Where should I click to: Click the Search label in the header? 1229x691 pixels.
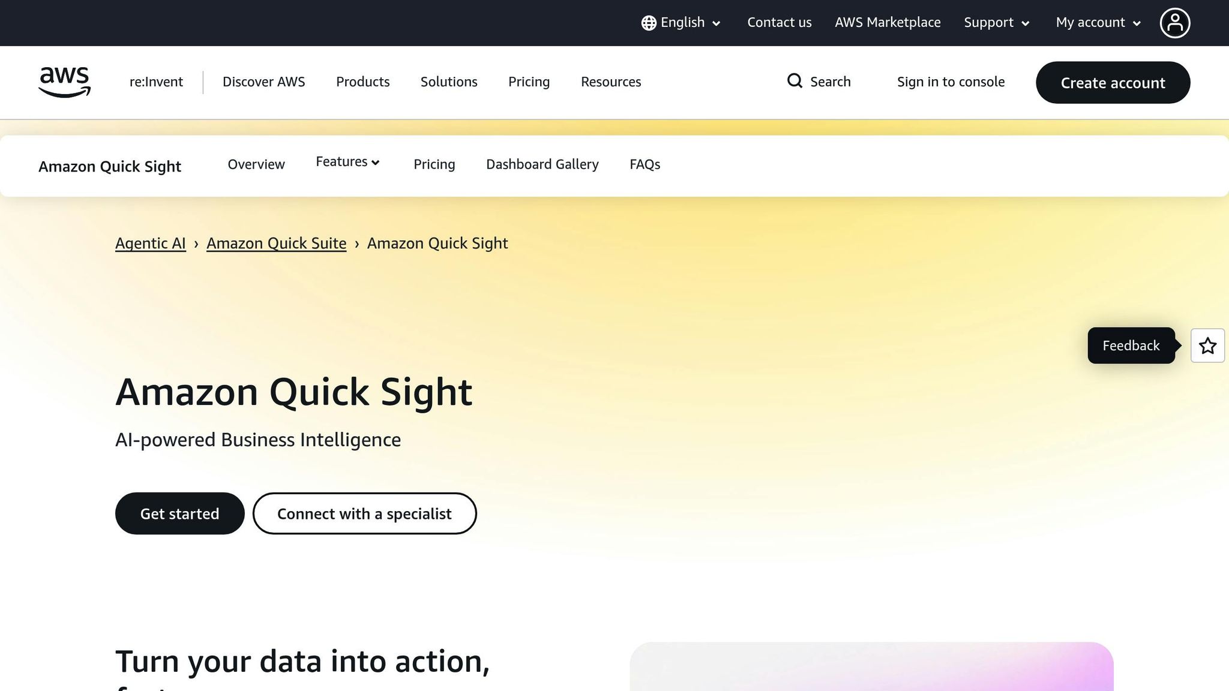830,82
